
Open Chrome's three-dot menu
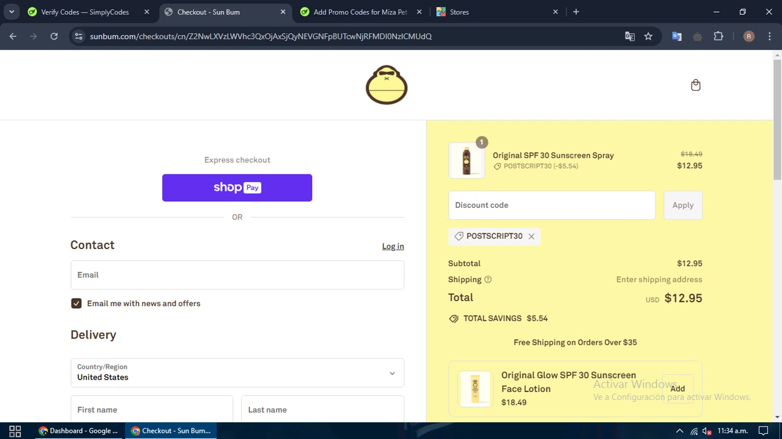[769, 36]
